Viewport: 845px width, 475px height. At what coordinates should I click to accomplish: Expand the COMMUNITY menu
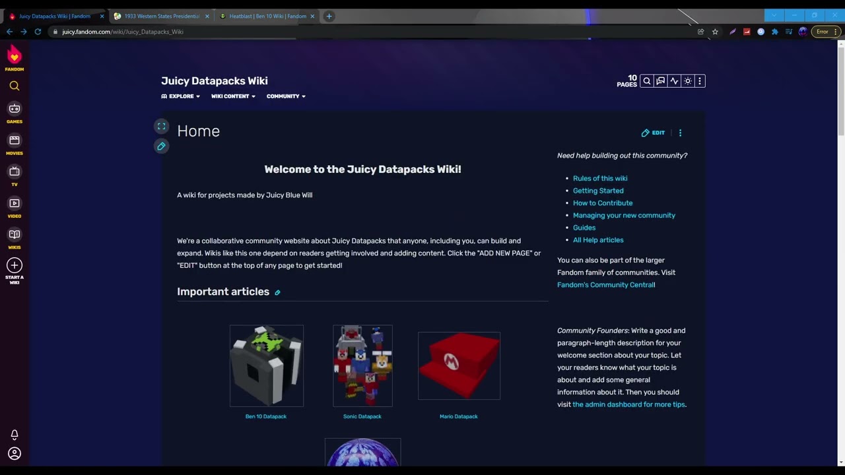click(x=286, y=96)
